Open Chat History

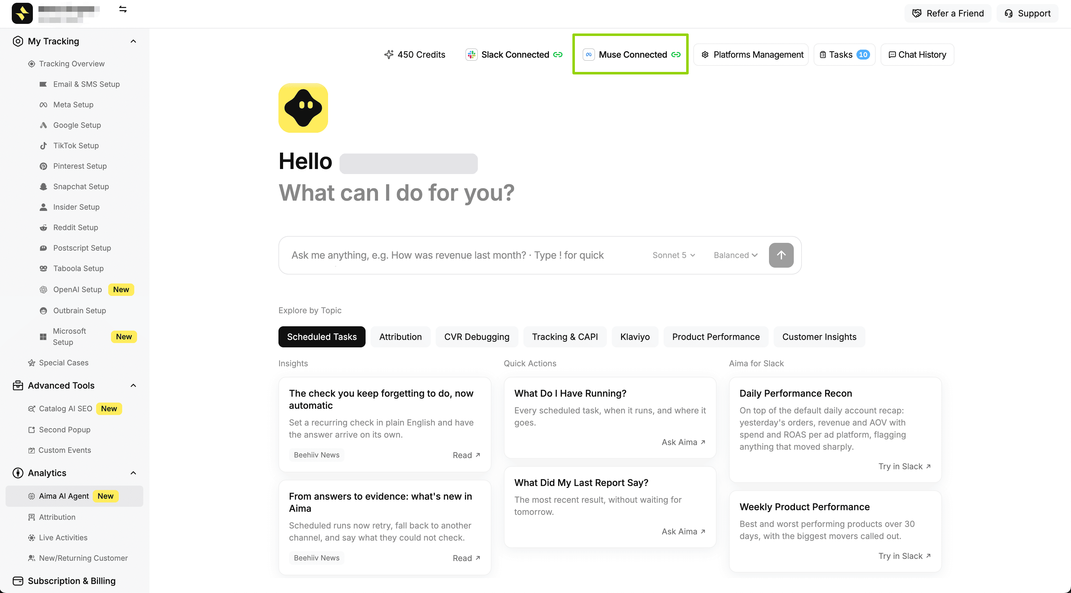917,55
